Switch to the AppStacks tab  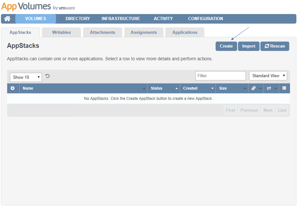coord(20,33)
